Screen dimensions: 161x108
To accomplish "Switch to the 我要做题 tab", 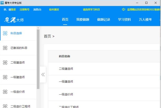I will point(82,20).
